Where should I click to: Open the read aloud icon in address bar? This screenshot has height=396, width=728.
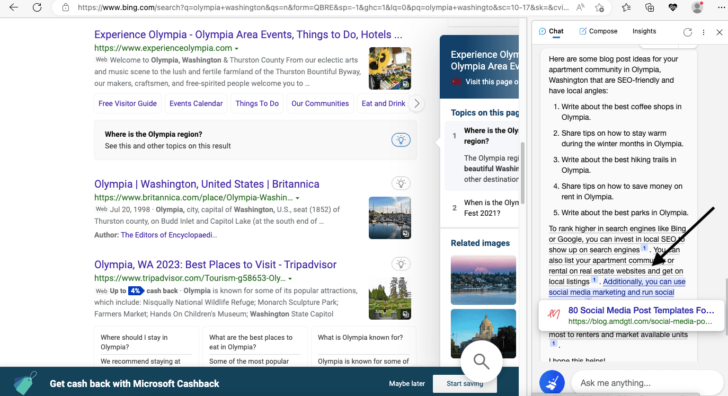pos(580,7)
